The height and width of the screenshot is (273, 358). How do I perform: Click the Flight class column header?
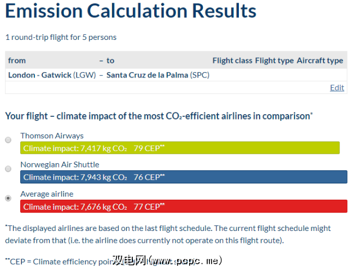[232, 61]
